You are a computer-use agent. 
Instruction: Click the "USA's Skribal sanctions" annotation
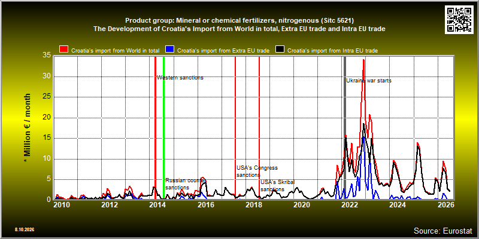coord(277,186)
